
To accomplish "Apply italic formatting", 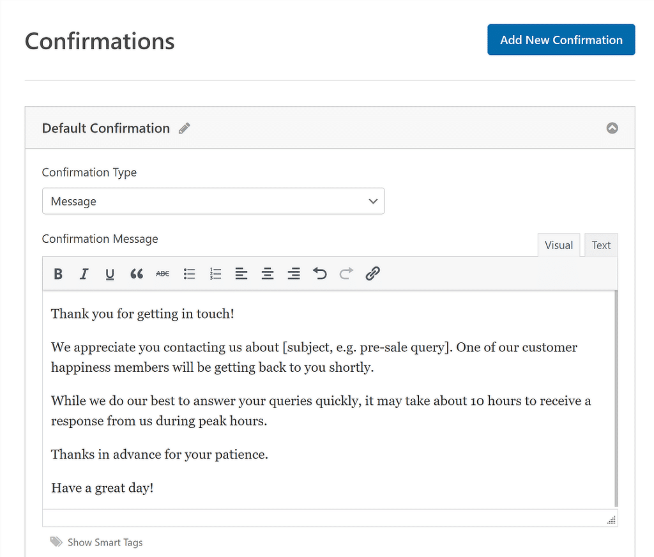I will click(x=84, y=273).
